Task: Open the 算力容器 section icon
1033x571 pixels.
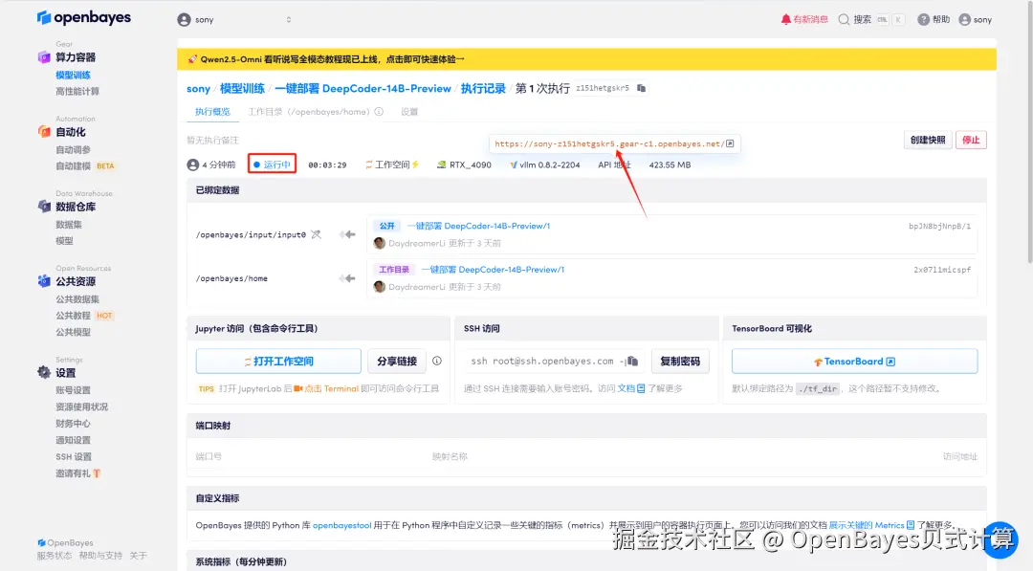Action: [44, 57]
